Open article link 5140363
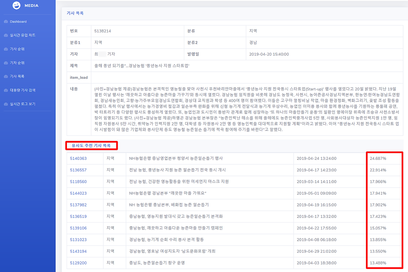Screen dimensions: 408x272 [x=78, y=158]
